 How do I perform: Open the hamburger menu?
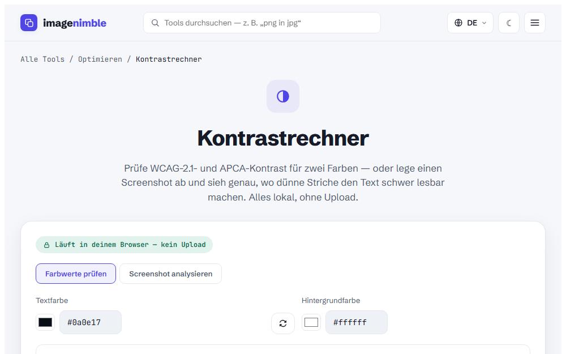535,23
